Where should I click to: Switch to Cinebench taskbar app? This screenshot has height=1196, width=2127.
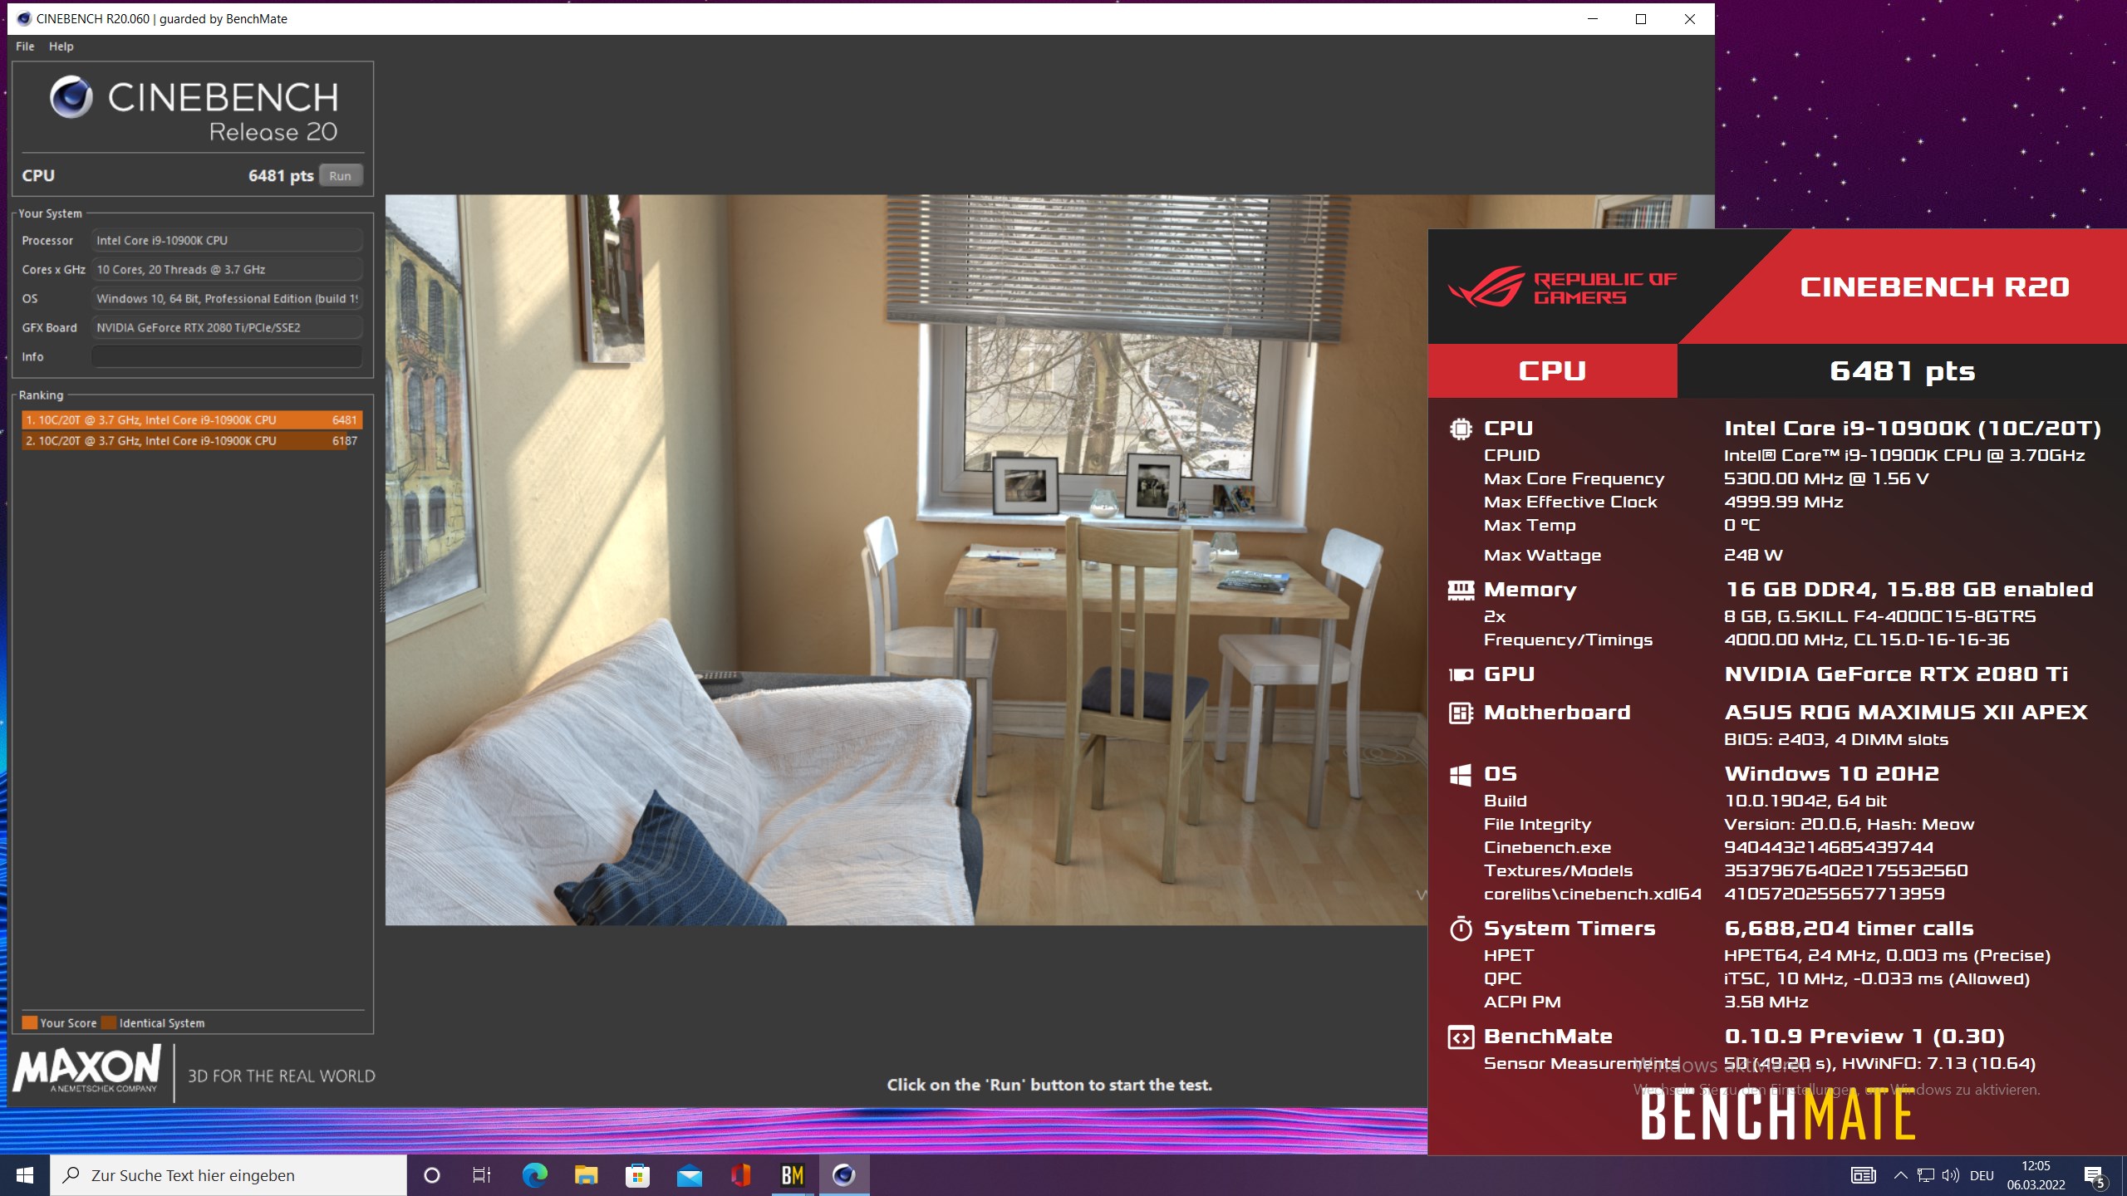pyautogui.click(x=844, y=1175)
